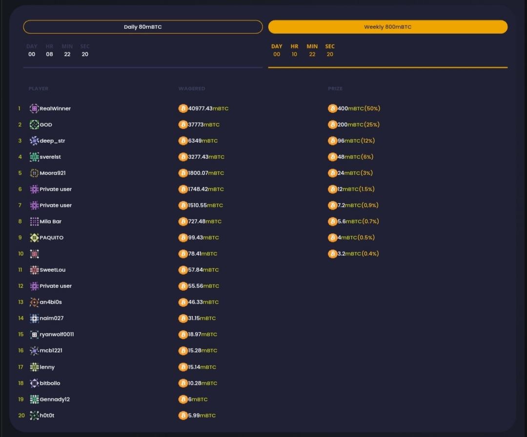Click RealWinner's avatar icon
This screenshot has height=437, width=527.
point(34,109)
